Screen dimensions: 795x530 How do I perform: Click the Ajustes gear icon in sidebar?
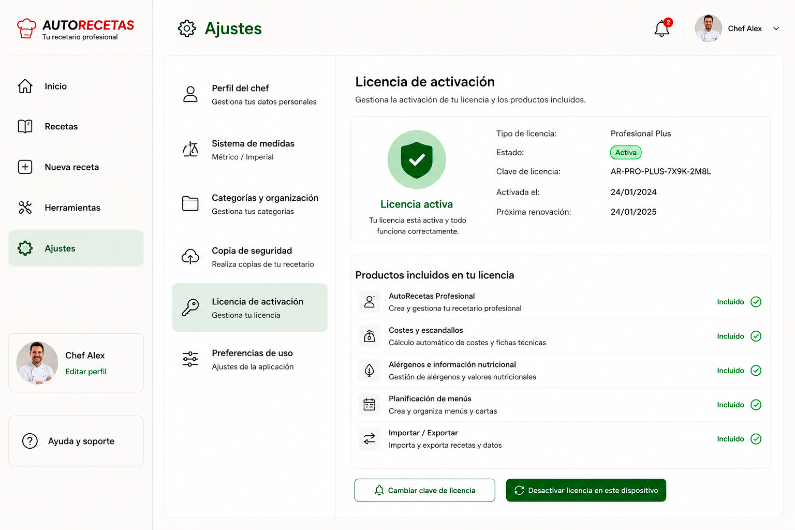click(x=25, y=248)
